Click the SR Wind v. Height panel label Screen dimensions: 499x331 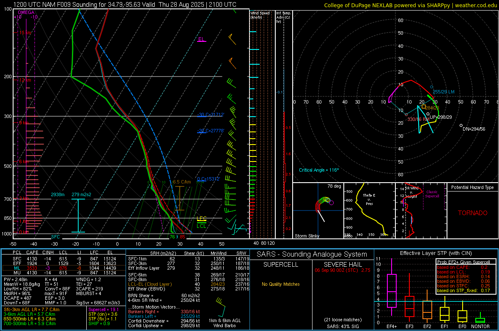(412, 192)
